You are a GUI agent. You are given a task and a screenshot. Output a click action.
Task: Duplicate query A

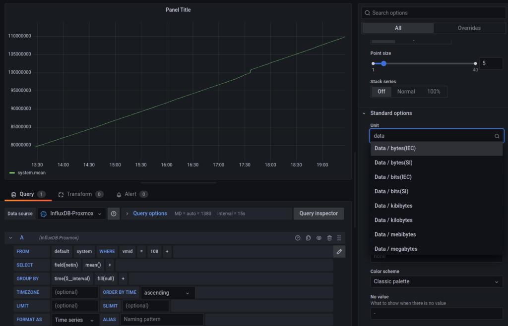coord(309,238)
